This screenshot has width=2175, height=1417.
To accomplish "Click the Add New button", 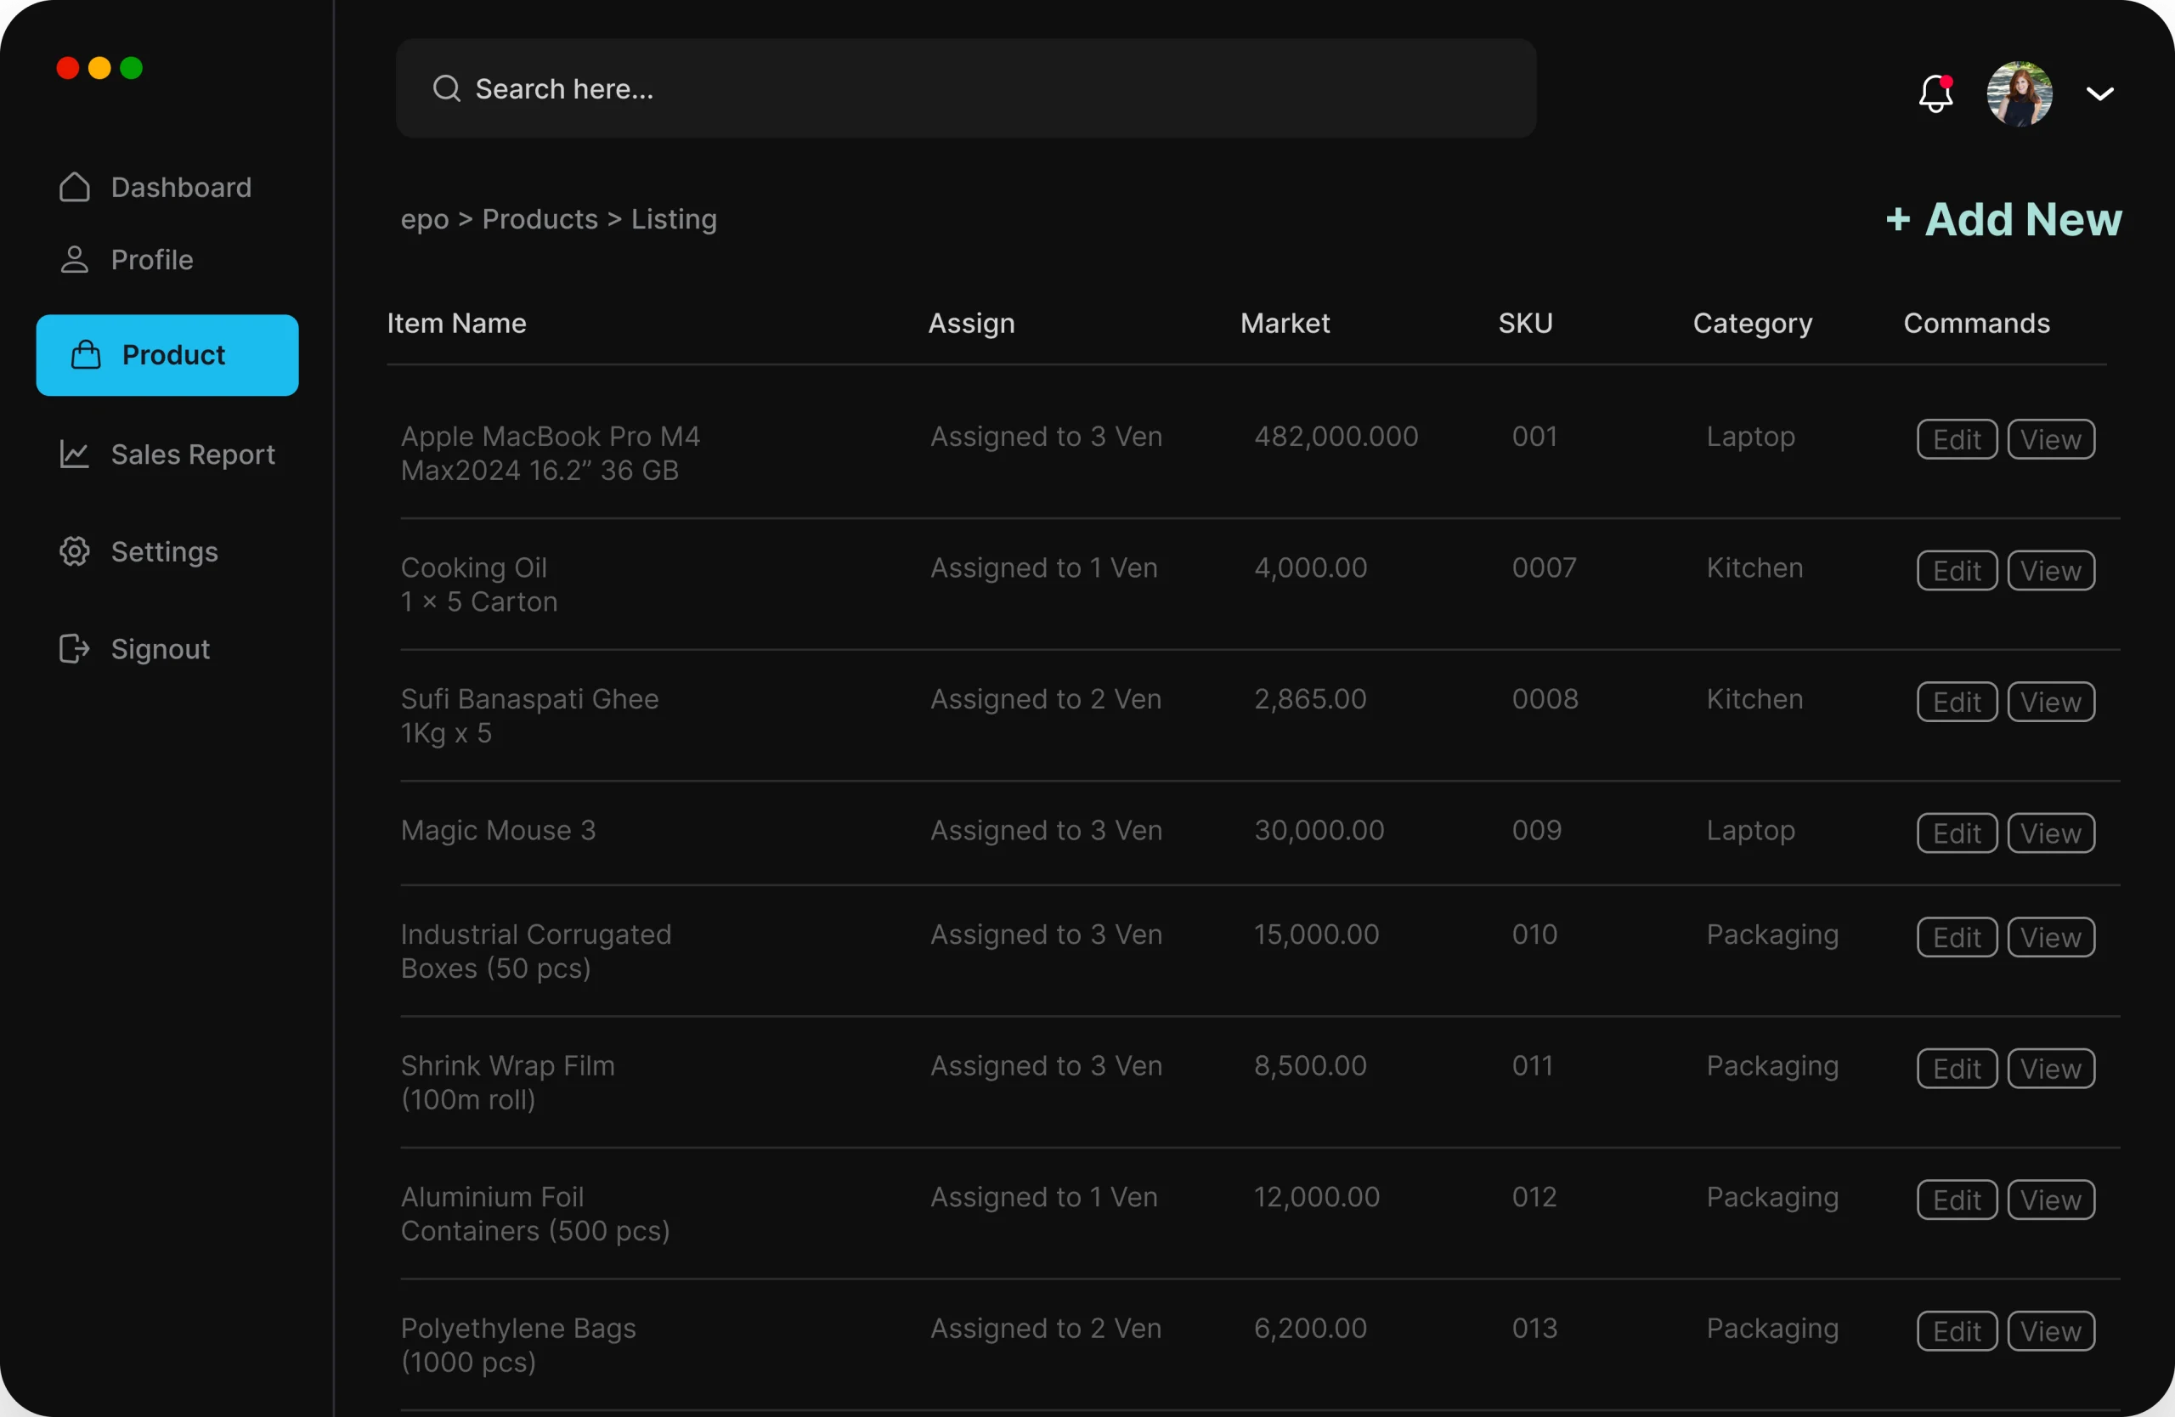I will tap(2003, 219).
